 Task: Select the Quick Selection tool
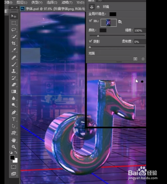click(14, 36)
